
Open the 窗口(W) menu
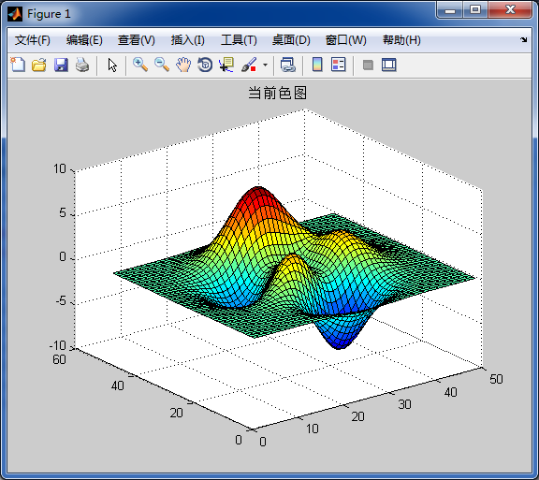coord(346,40)
